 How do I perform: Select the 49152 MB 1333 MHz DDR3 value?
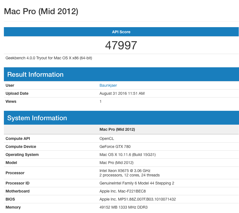pos(123,207)
